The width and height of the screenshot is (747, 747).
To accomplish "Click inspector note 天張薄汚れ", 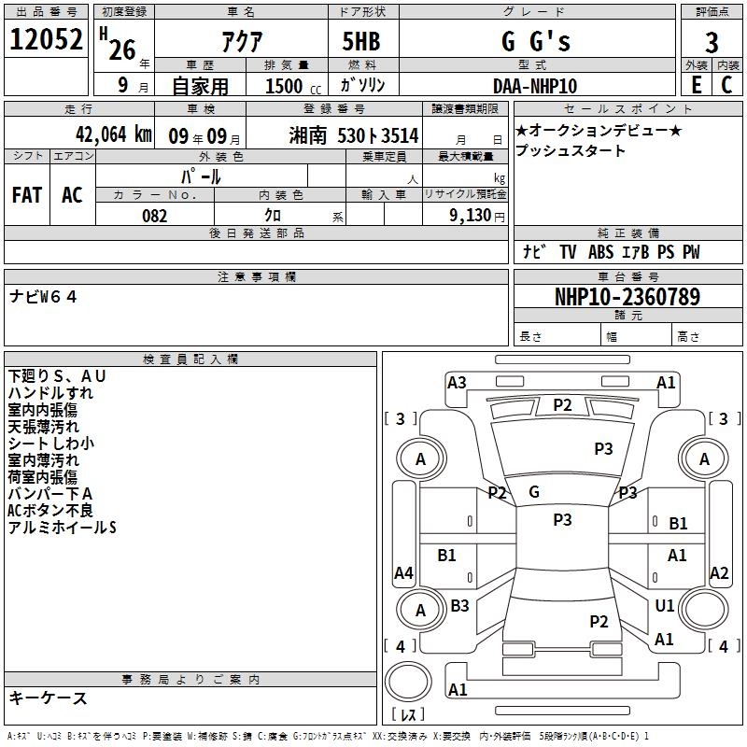I will click(x=43, y=427).
